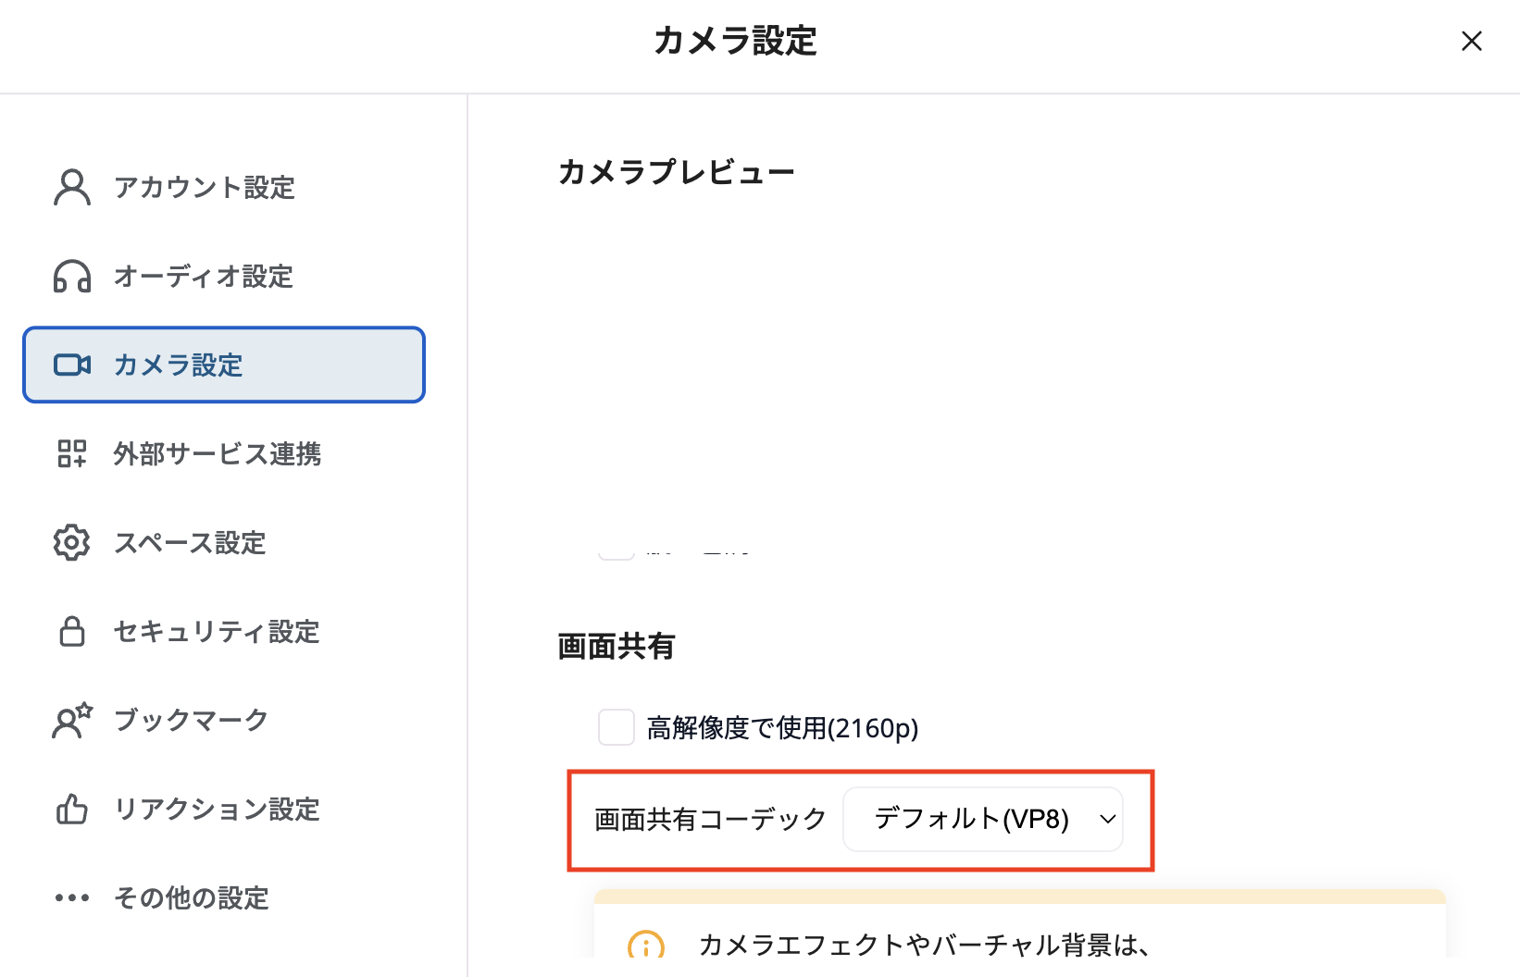Click the カメラエフェクトやバーチャル背景は notice text
The height and width of the screenshot is (977, 1520).
(924, 946)
